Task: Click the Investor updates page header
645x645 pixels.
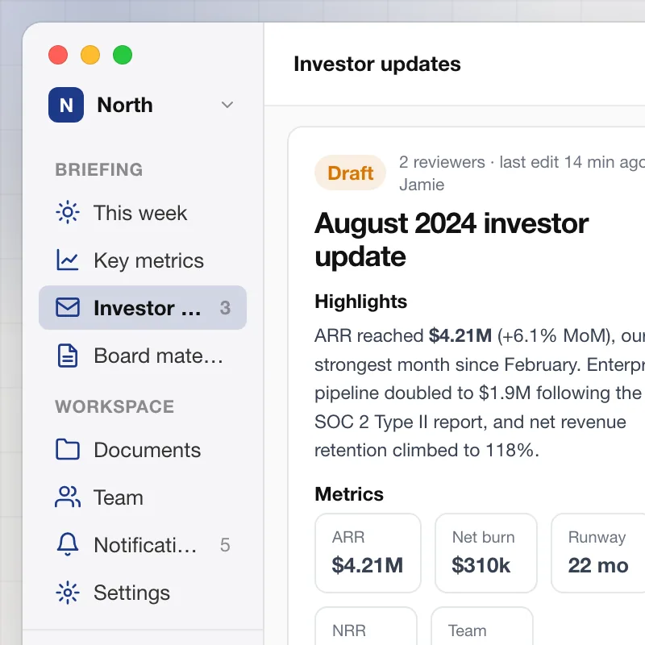Action: coord(377,64)
